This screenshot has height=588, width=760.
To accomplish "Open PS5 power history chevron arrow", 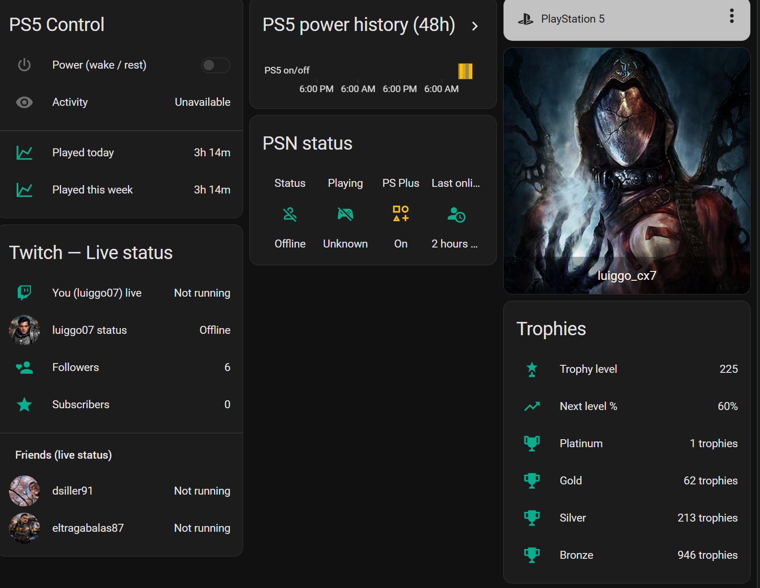I will tap(475, 26).
